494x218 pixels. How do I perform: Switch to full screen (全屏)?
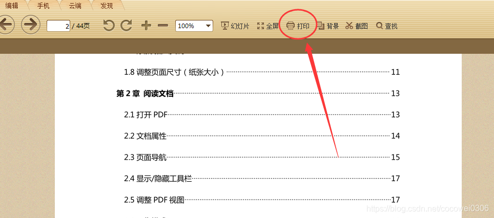coord(268,26)
